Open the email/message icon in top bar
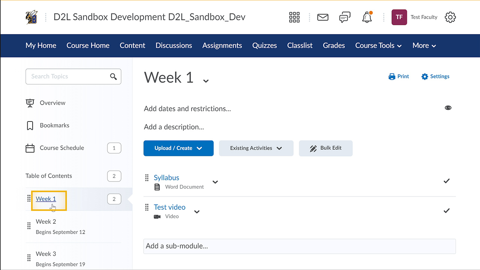The width and height of the screenshot is (480, 270). point(322,17)
